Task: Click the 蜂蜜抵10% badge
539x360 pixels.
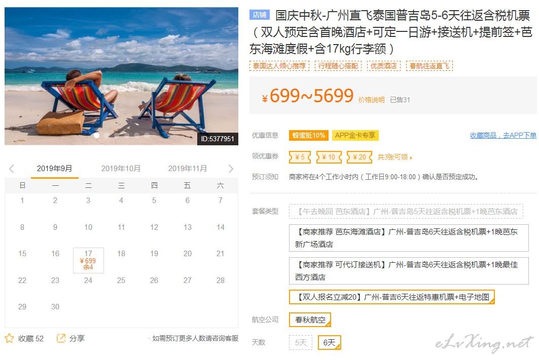Action: [x=309, y=135]
